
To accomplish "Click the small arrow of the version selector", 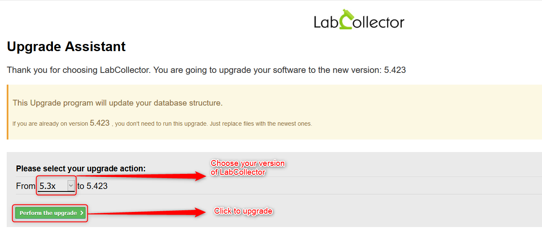I will pos(71,186).
